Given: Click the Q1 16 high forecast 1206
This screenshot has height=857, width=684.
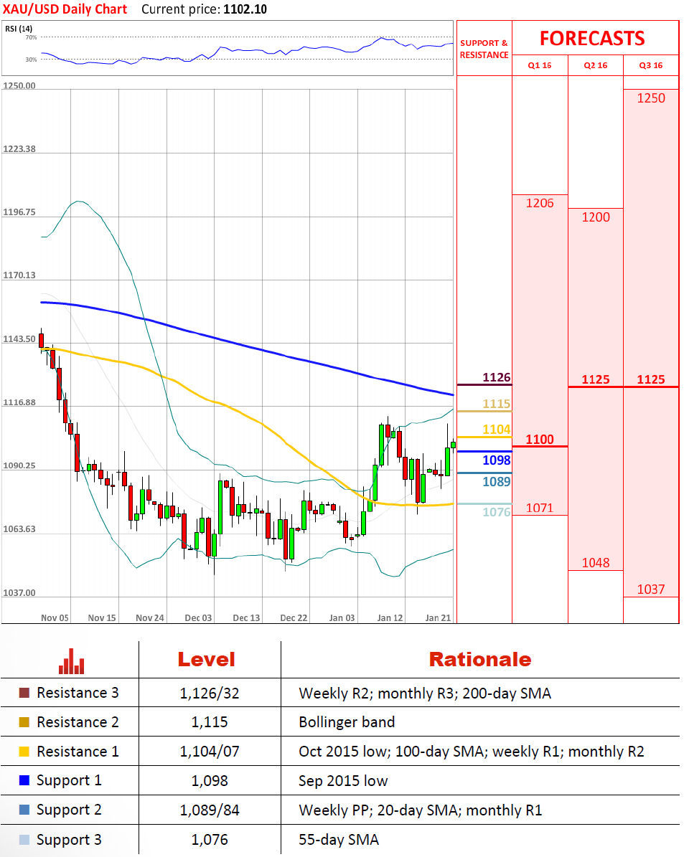Looking at the screenshot, I should [x=540, y=204].
